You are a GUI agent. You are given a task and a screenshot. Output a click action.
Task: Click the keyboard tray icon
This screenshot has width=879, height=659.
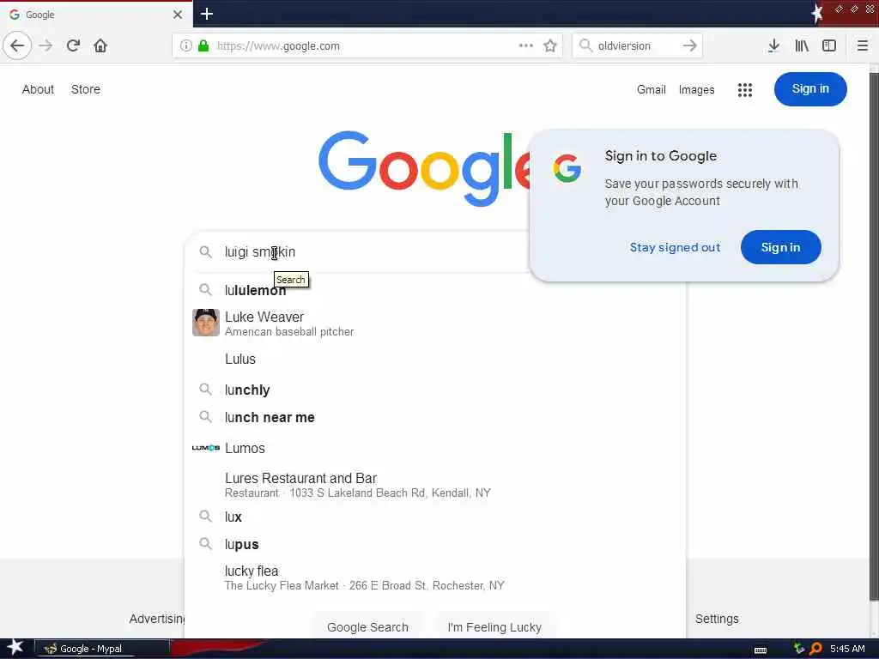[761, 650]
